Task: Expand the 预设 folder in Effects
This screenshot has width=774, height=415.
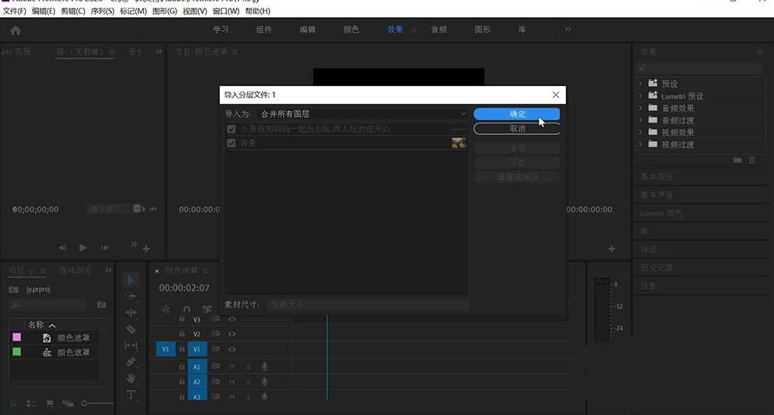Action: (640, 83)
